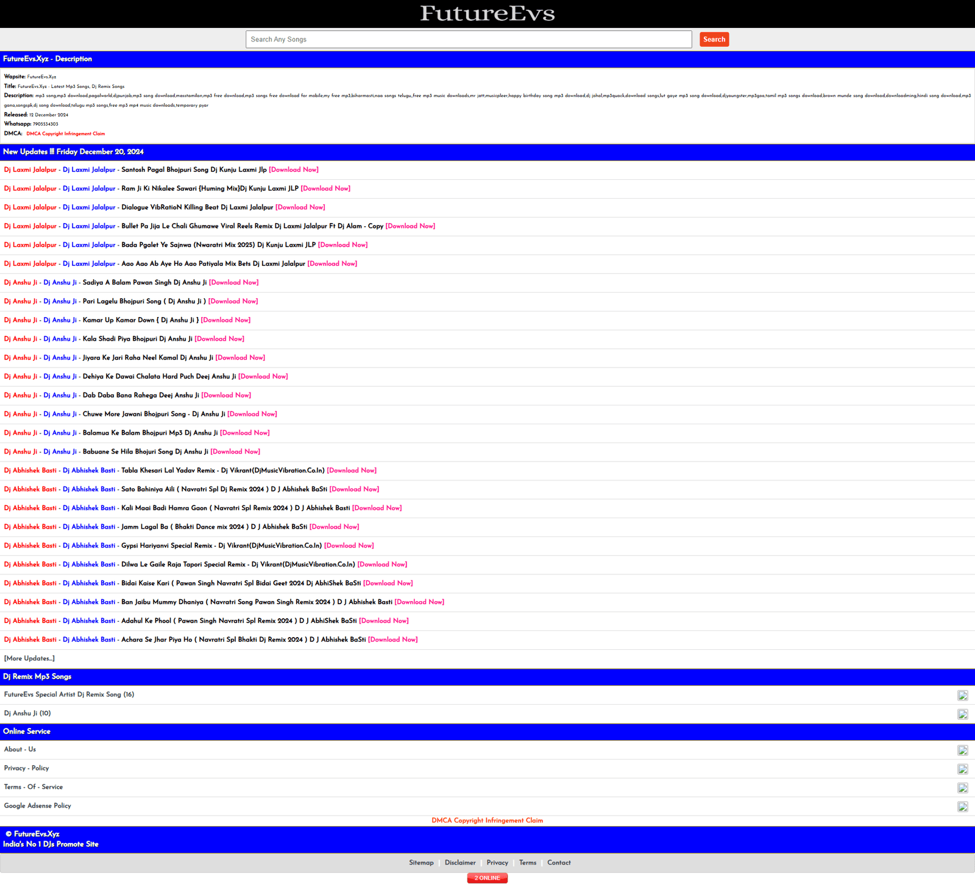This screenshot has width=975, height=887.
Task: Open the More Updates link
Action: pos(29,658)
